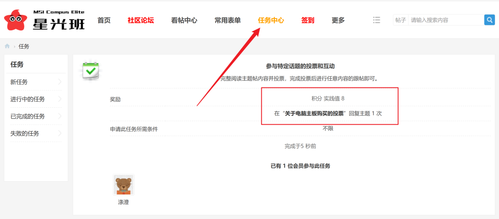Click the search content input field
The image size is (499, 219).
point(445,20)
